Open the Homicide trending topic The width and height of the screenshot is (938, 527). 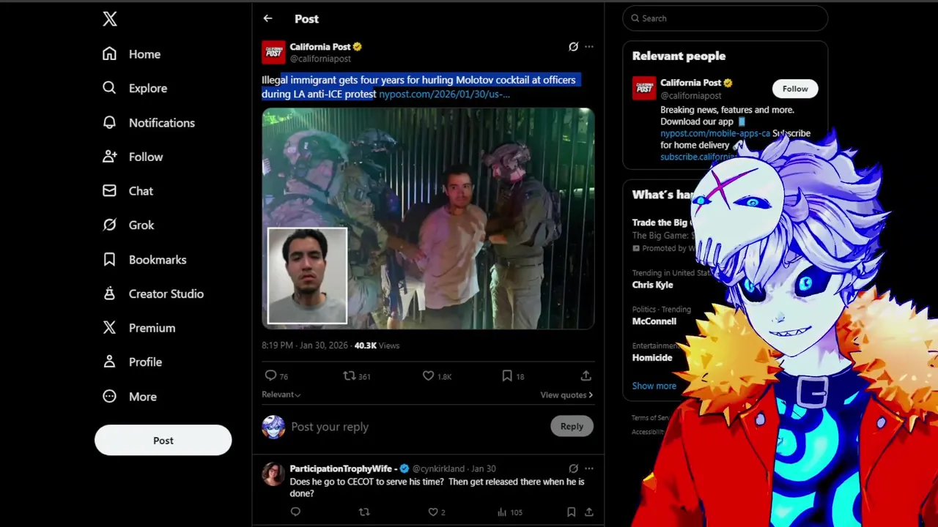coord(652,358)
